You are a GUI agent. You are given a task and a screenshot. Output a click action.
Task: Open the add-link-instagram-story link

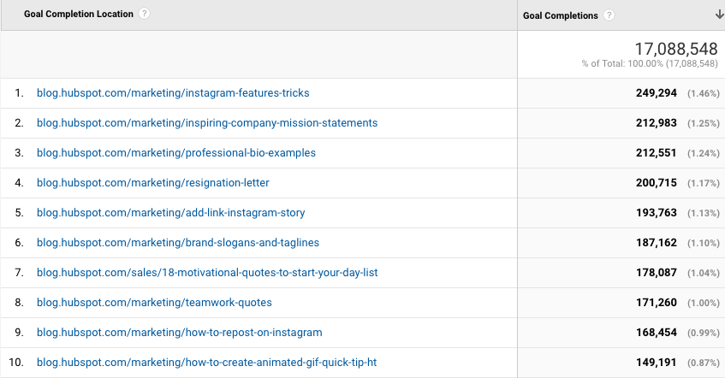point(171,212)
